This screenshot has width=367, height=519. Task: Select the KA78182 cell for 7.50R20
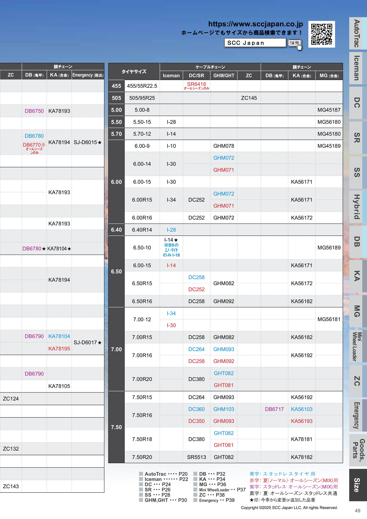(302, 457)
